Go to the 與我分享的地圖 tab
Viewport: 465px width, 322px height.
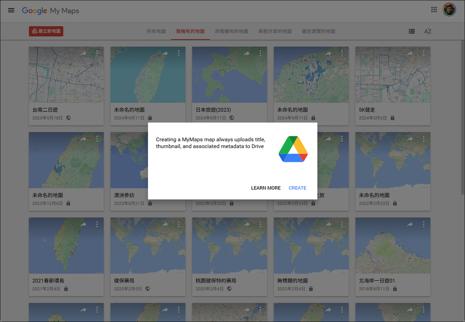275,31
